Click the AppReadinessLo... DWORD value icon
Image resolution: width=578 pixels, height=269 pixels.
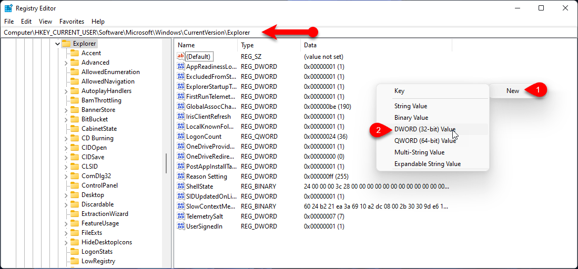point(180,66)
